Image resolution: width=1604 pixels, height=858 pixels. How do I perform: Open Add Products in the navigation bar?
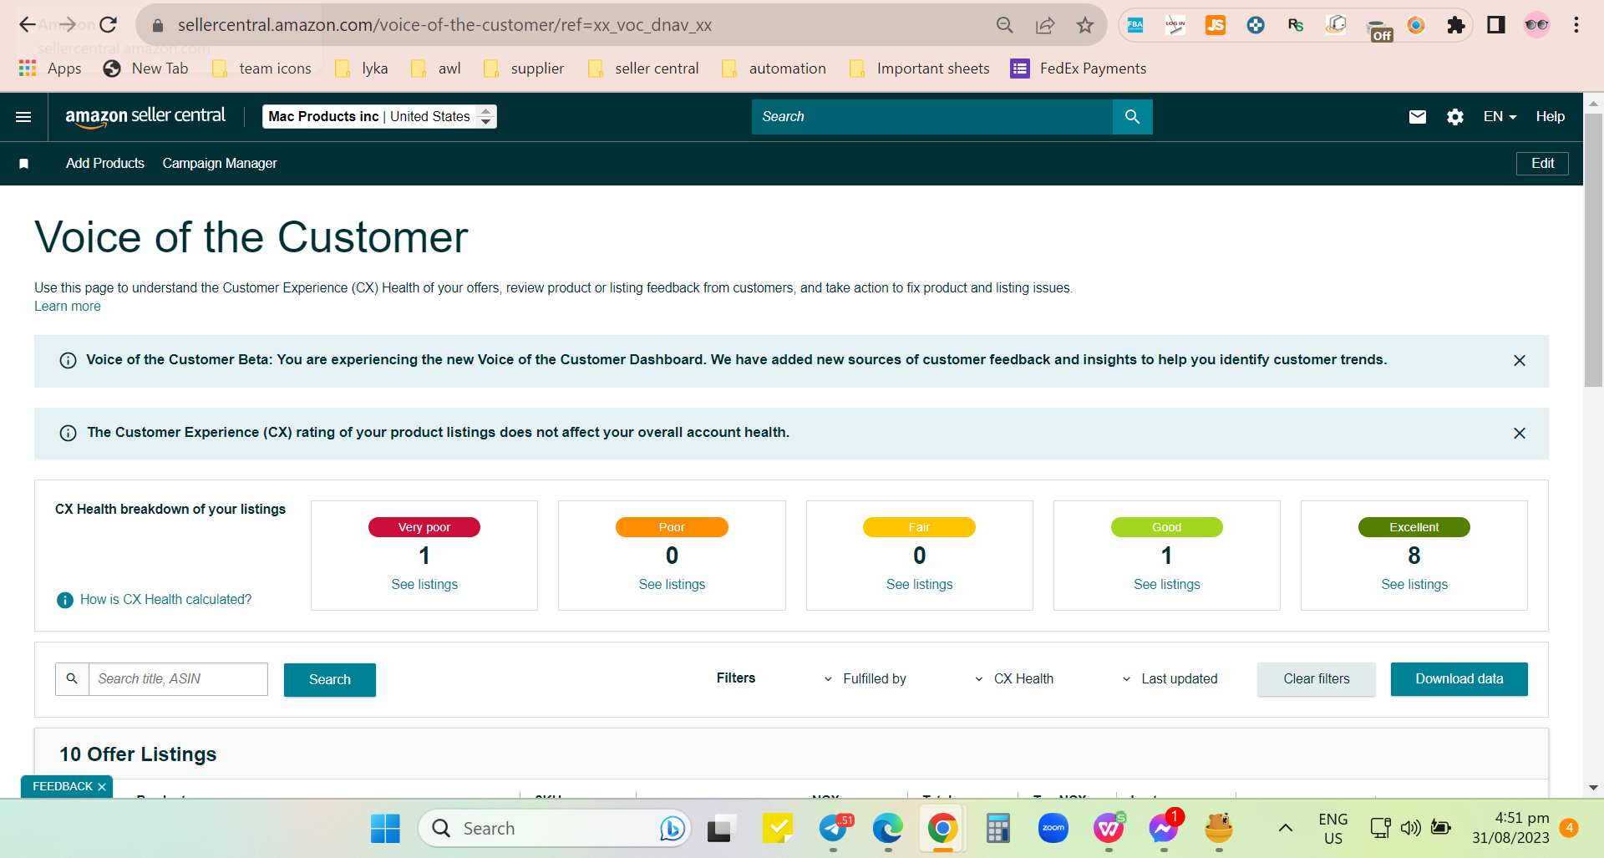tap(105, 164)
